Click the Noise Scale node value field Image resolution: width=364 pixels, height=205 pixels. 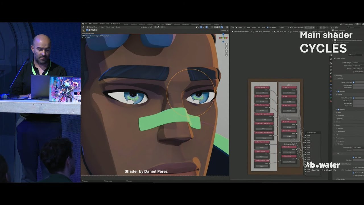click(x=289, y=152)
